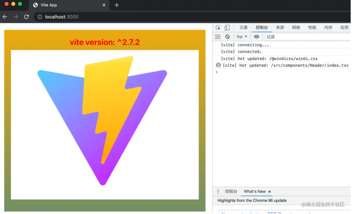This screenshot has height=214, width=353.
Task: Switch to the 网络 panel tab
Action: (296, 28)
